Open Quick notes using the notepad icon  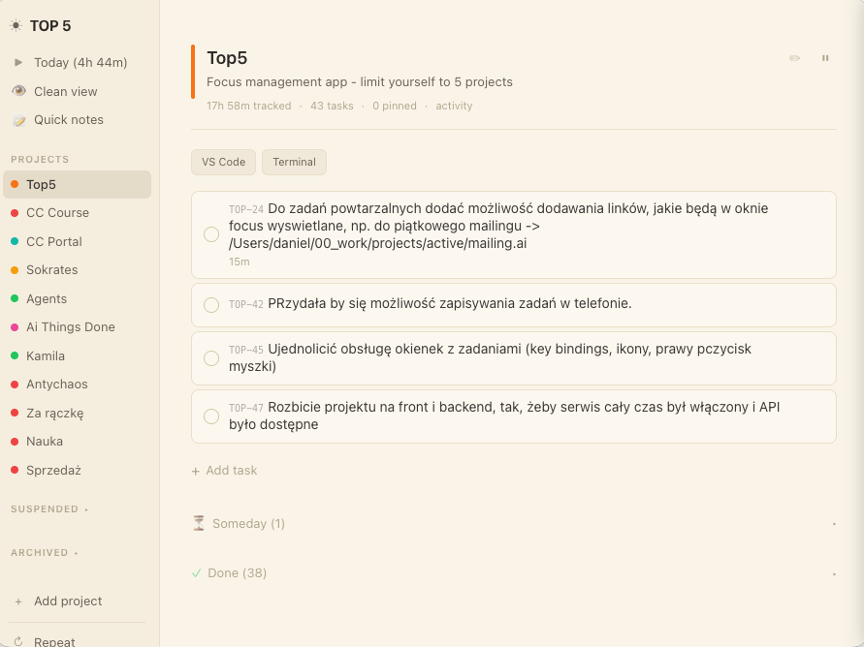[18, 120]
